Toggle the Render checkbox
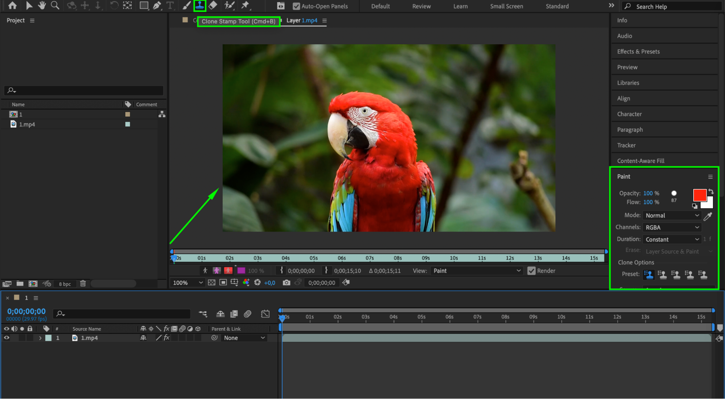The width and height of the screenshot is (725, 399). point(531,271)
